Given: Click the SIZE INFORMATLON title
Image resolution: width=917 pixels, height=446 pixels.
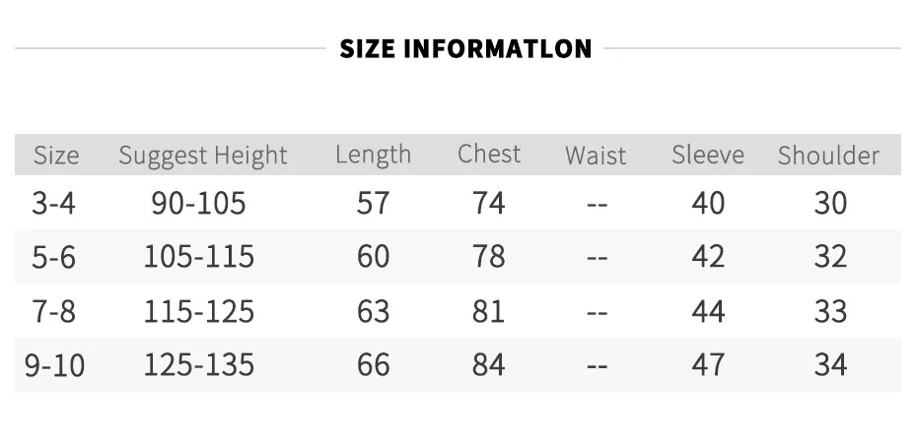Looking at the screenshot, I should coord(465,48).
